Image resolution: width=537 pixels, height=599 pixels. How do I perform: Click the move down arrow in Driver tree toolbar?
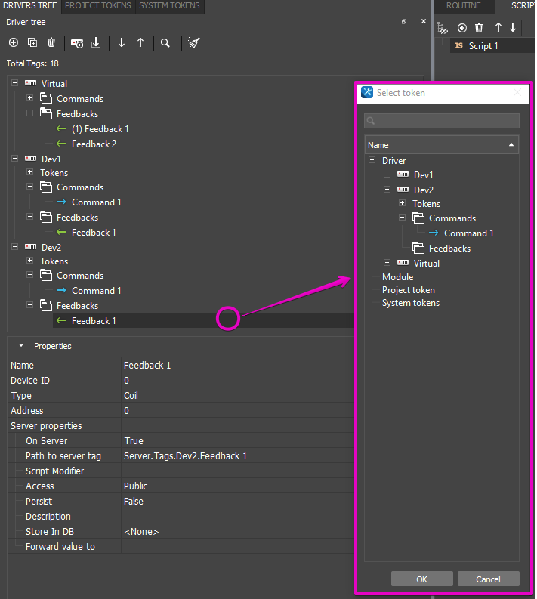(x=122, y=43)
